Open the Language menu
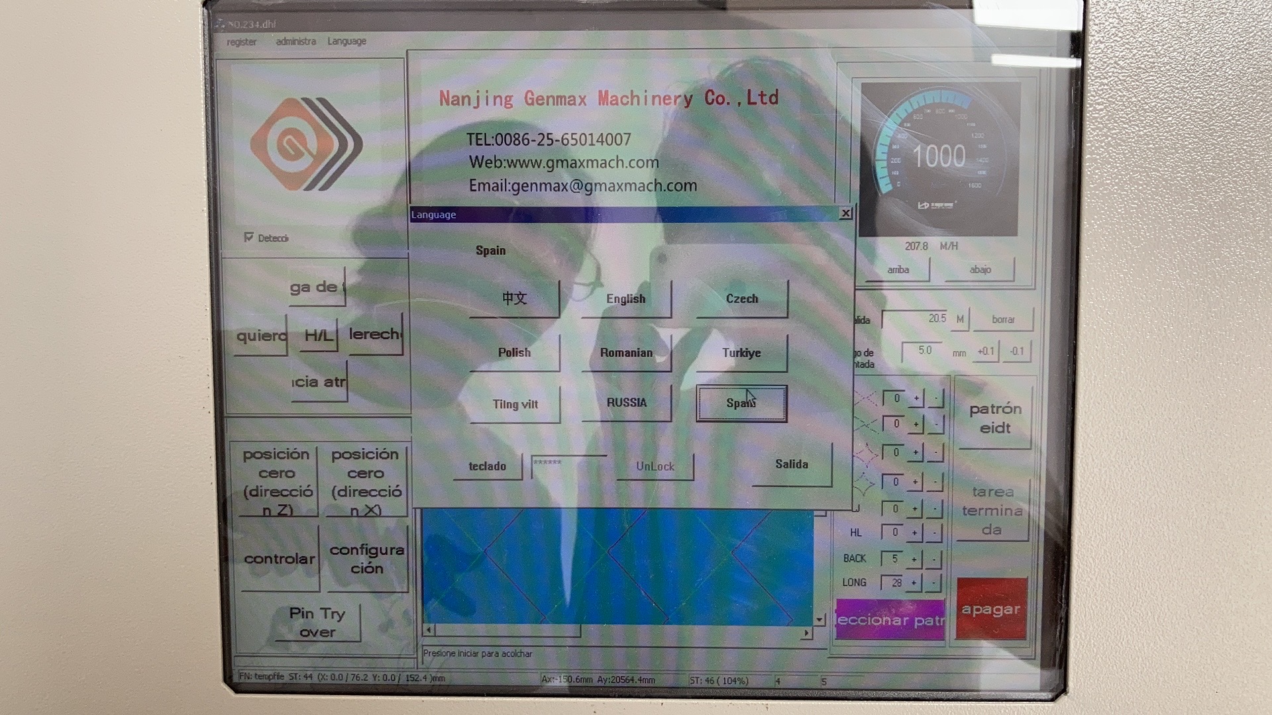The height and width of the screenshot is (715, 1272). (346, 41)
